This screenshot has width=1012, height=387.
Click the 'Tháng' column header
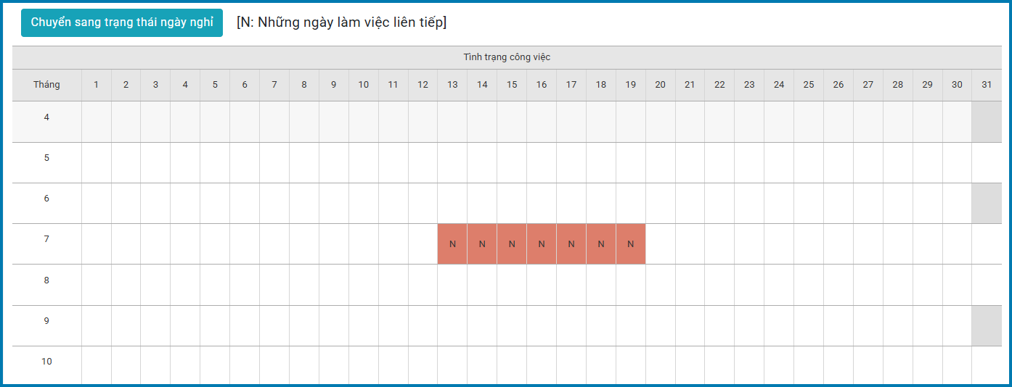pyautogui.click(x=47, y=85)
